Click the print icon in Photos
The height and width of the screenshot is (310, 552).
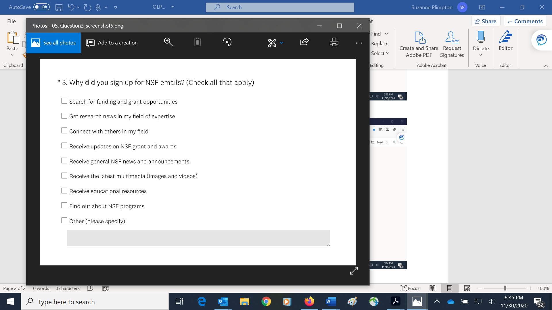tap(334, 42)
